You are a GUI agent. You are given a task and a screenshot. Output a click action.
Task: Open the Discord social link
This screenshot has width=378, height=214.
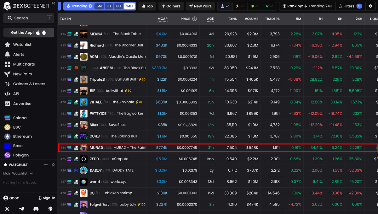point(36,209)
